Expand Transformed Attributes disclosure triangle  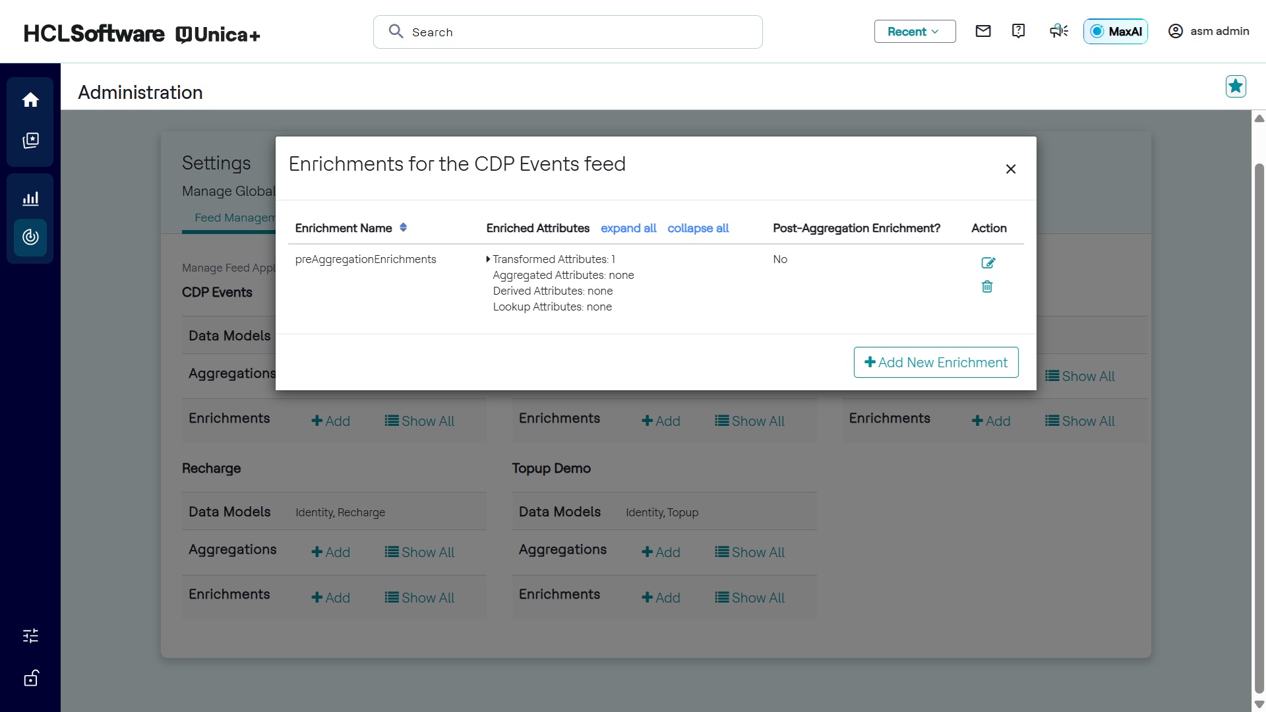pos(488,260)
